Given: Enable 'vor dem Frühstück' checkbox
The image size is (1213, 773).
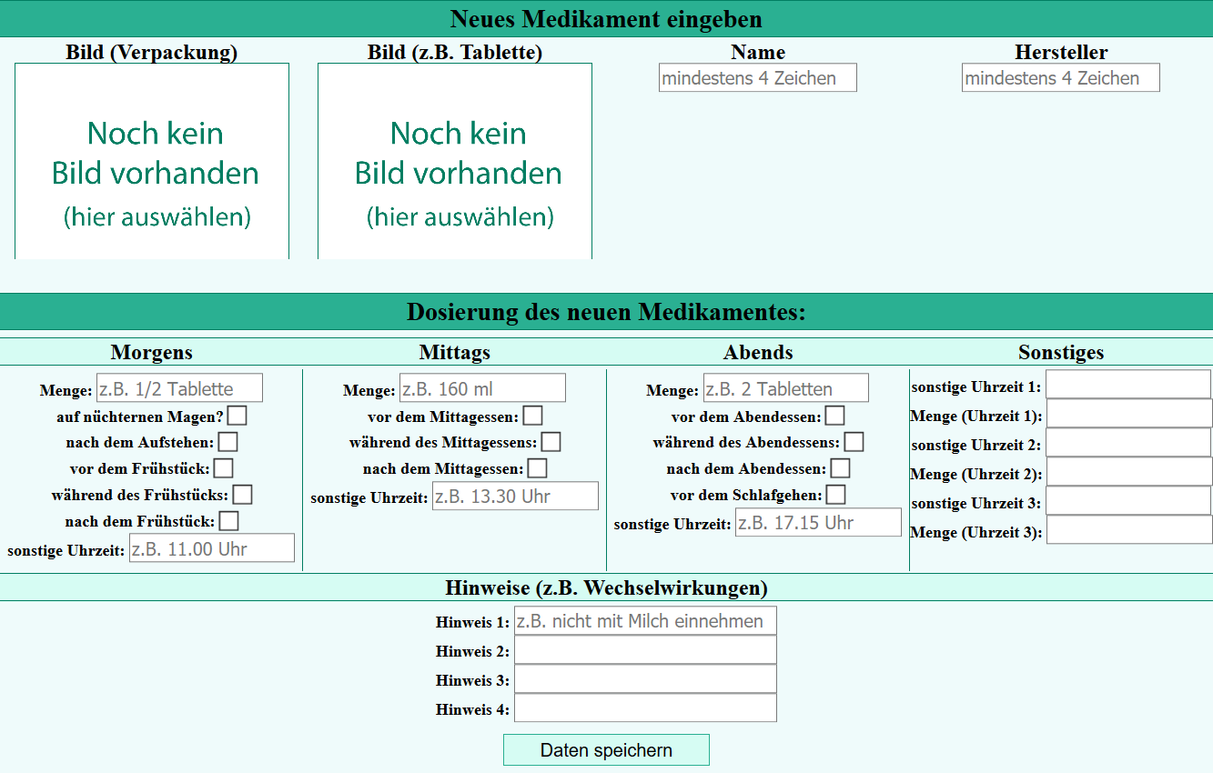Looking at the screenshot, I should click(224, 468).
